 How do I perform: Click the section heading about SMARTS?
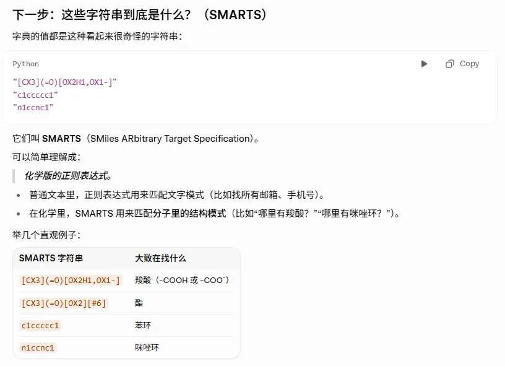pos(139,14)
